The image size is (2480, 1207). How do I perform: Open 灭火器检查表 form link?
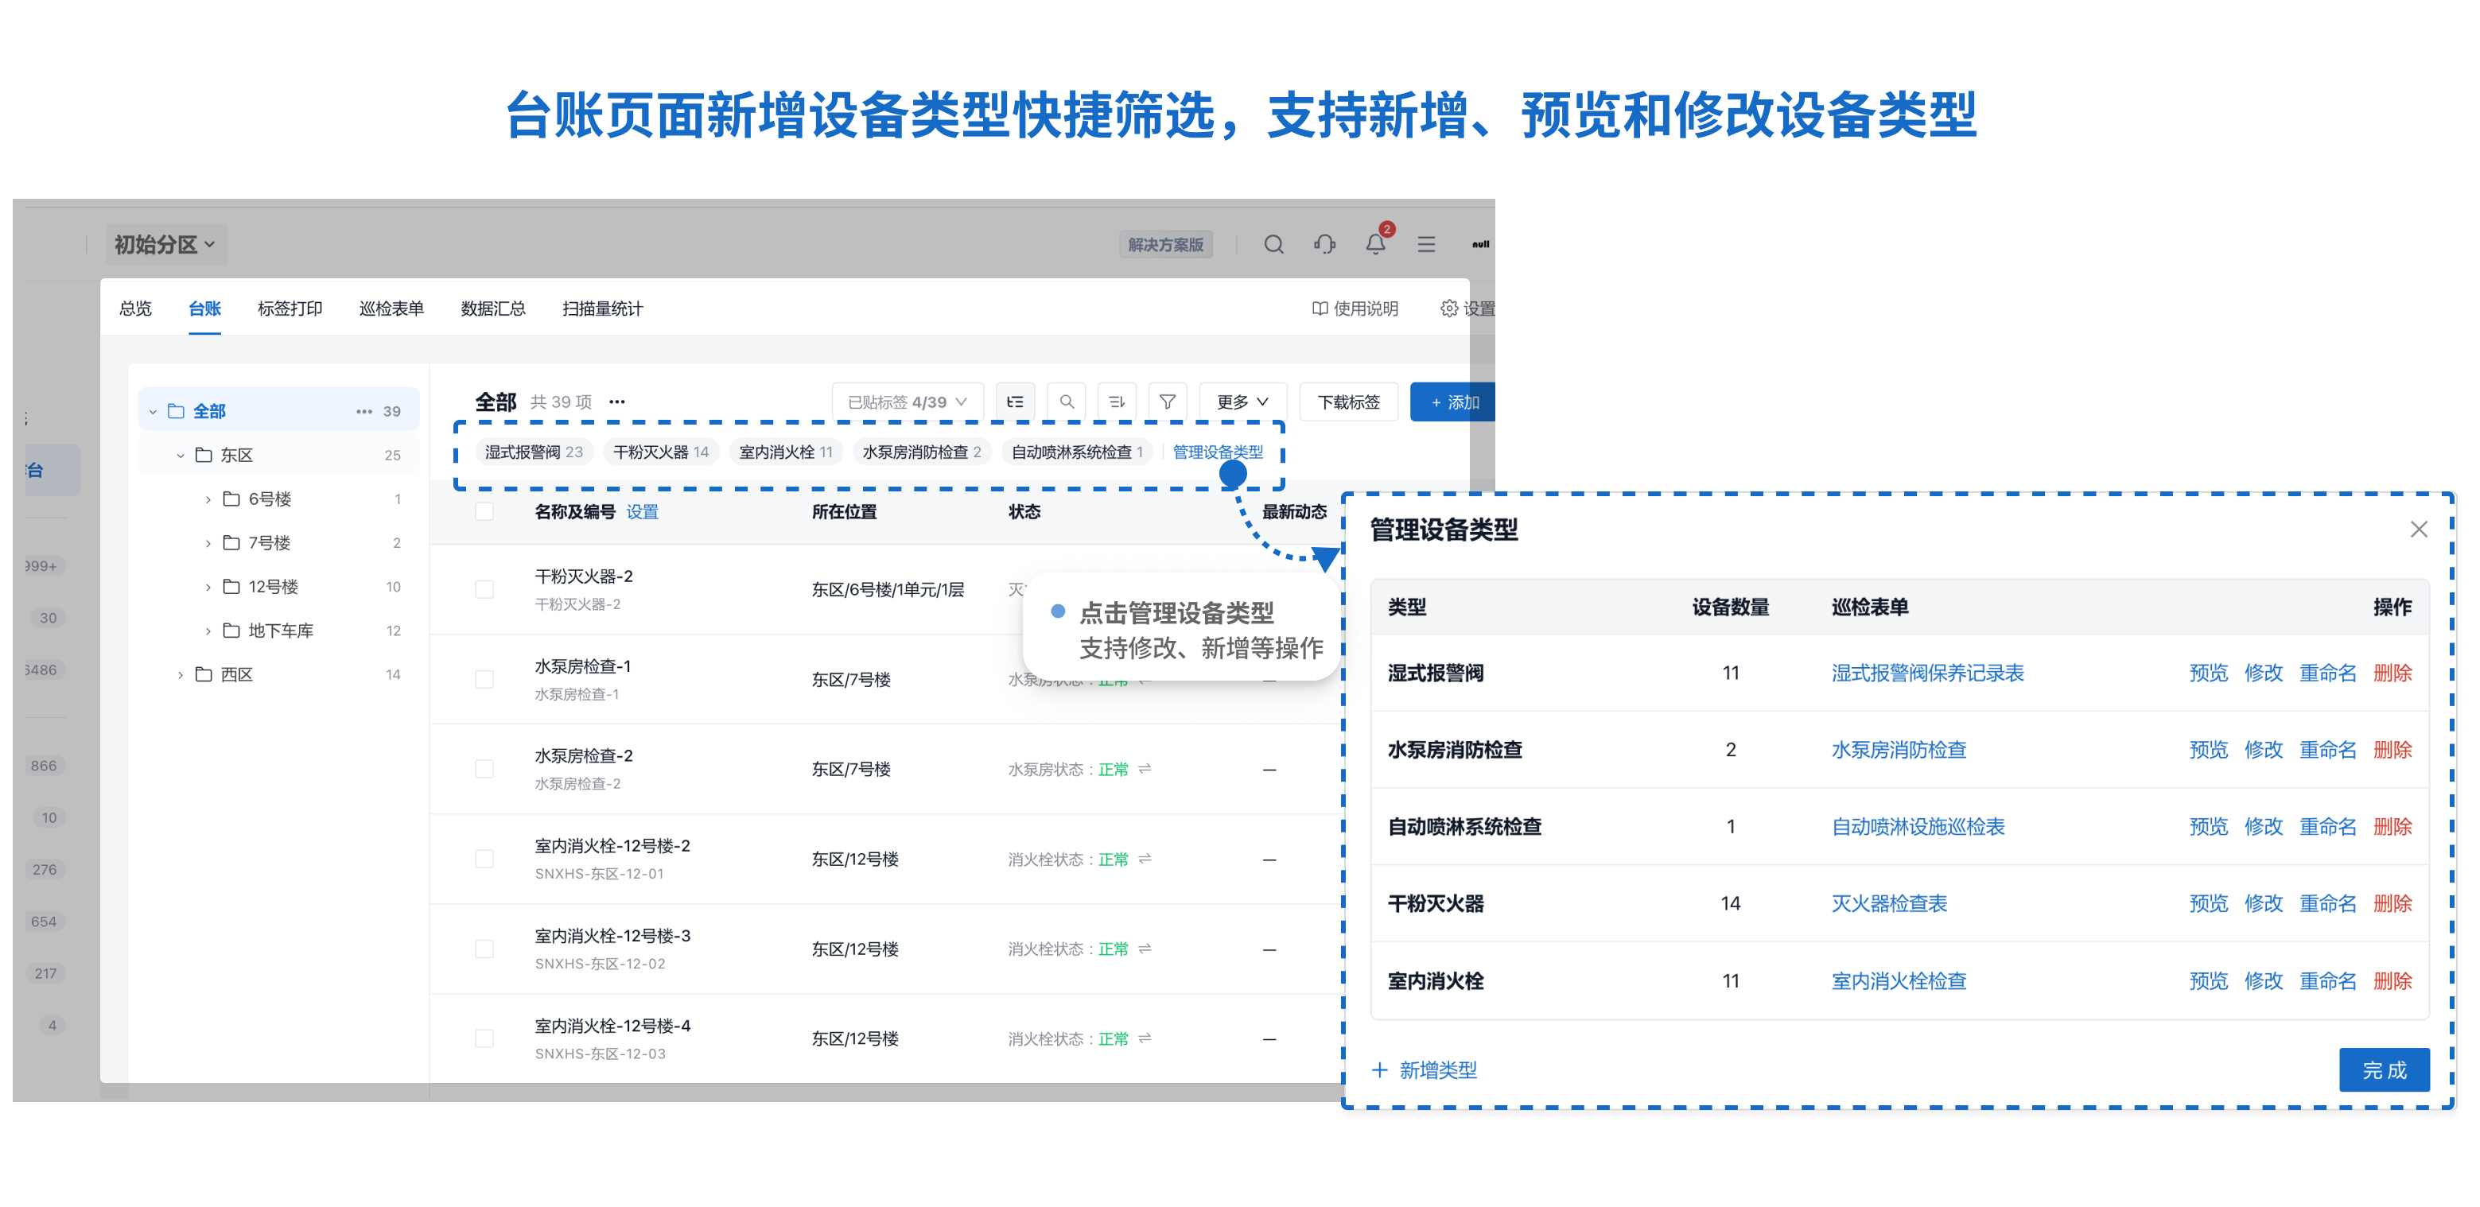1888,904
